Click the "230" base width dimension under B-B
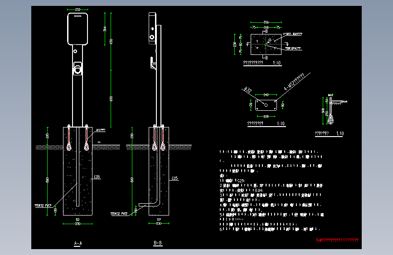Viewport: 393px width, 255px height. point(159,223)
